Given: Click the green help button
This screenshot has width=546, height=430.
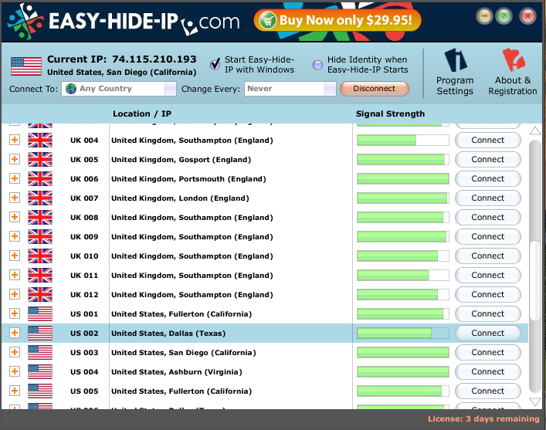Looking at the screenshot, I should [x=504, y=15].
